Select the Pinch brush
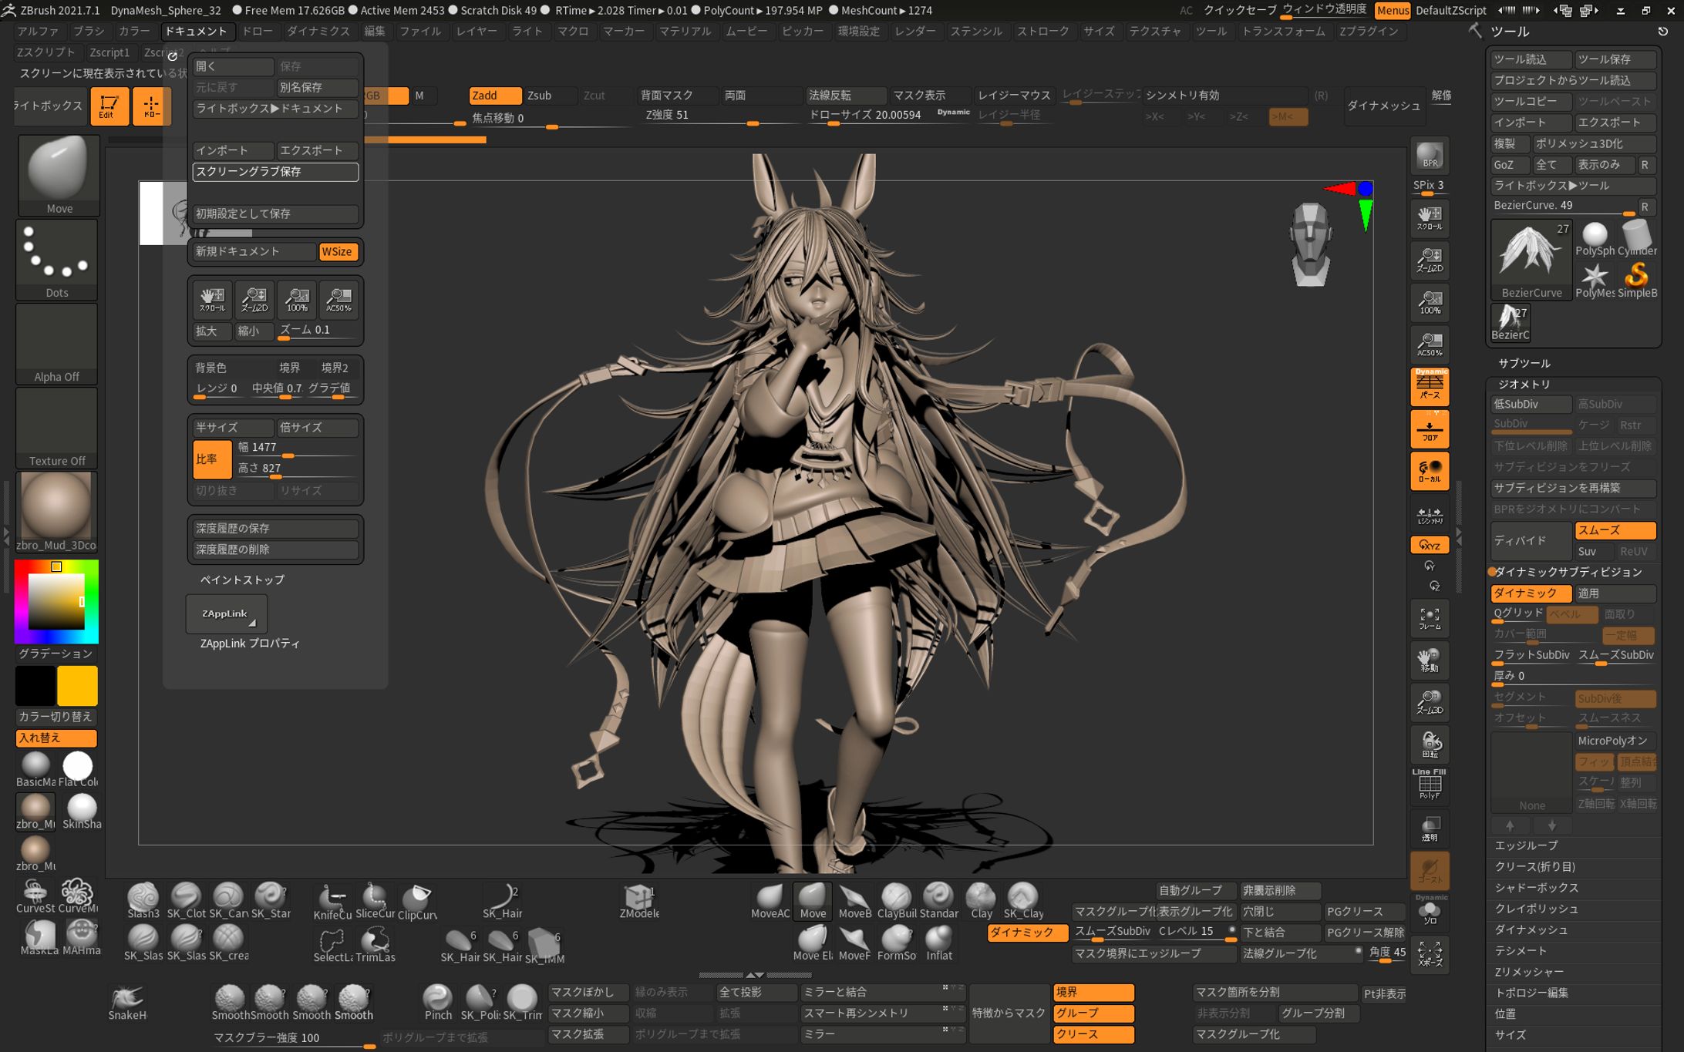Screen dimensions: 1684x1052 [438, 1003]
